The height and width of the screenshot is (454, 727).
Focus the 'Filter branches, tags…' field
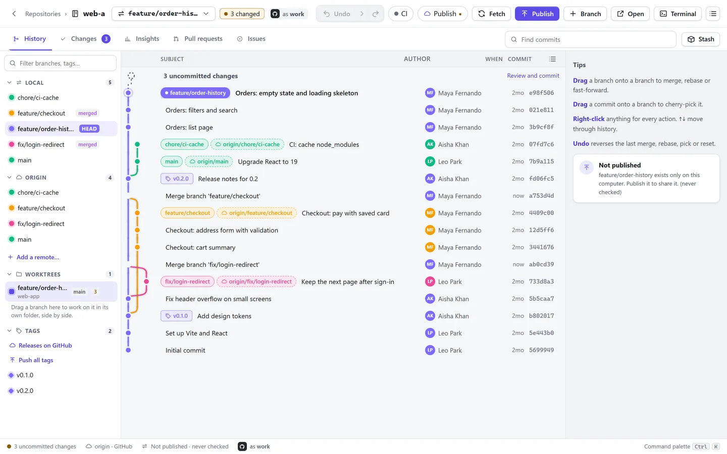pos(61,63)
